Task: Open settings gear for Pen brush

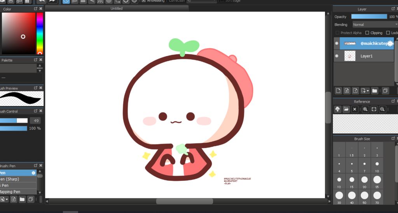Action: 33,173
